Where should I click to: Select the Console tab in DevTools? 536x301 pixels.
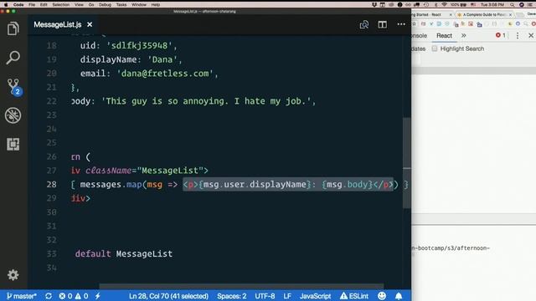pyautogui.click(x=419, y=35)
